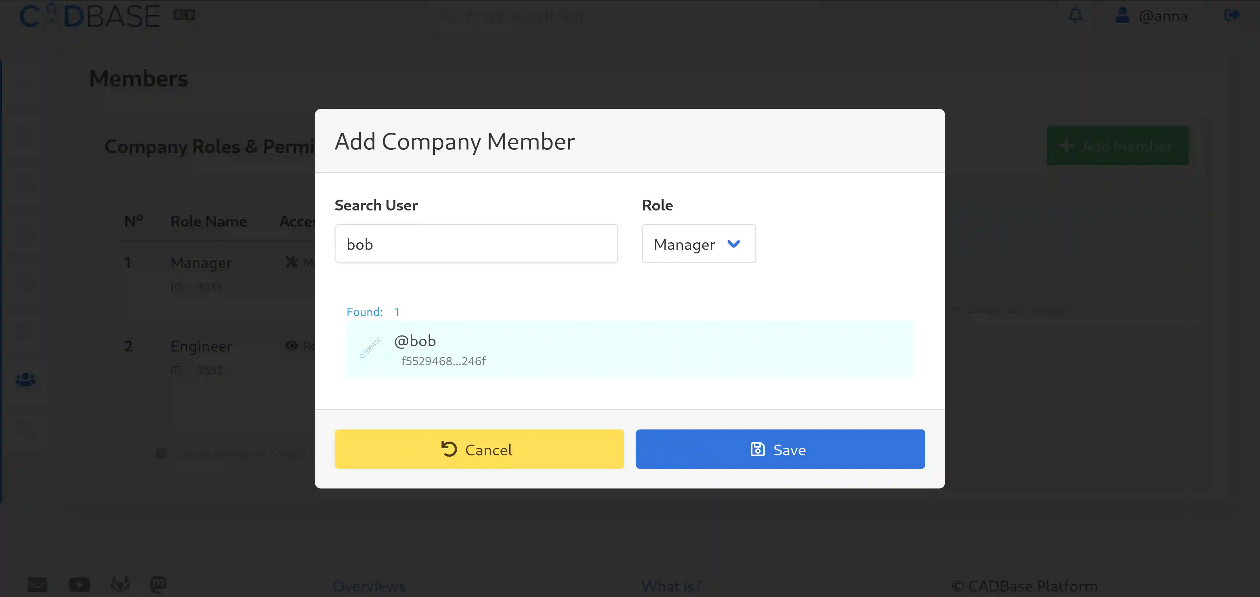Open the Mastodon footer icon
1260x597 pixels.
[158, 584]
